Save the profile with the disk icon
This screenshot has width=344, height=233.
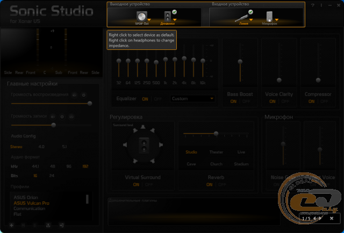[23, 225]
